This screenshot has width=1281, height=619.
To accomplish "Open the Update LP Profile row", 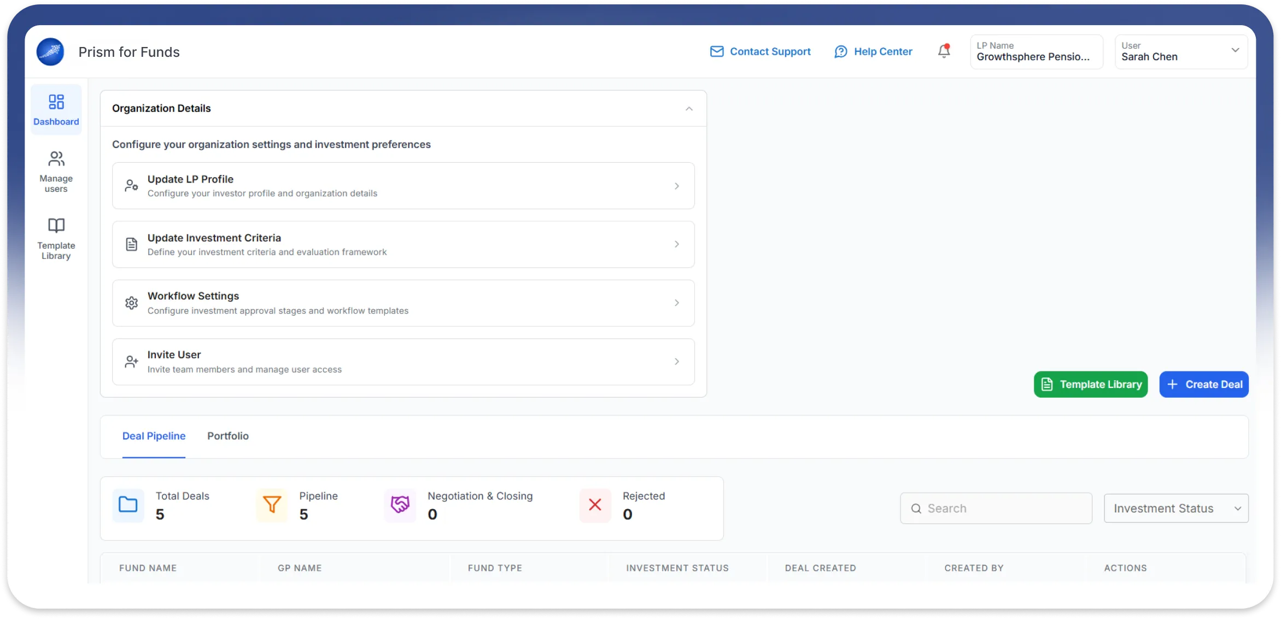I will [403, 186].
